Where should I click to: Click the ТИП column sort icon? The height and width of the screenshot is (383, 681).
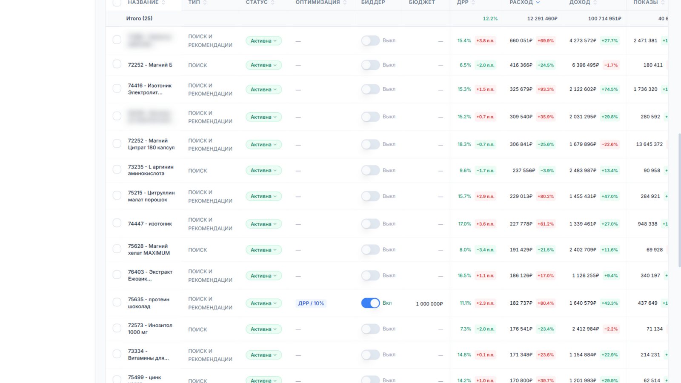click(205, 3)
